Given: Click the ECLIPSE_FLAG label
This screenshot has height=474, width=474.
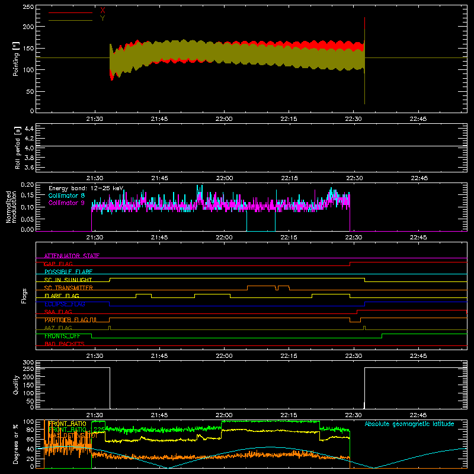Looking at the screenshot, I should 65,304.
